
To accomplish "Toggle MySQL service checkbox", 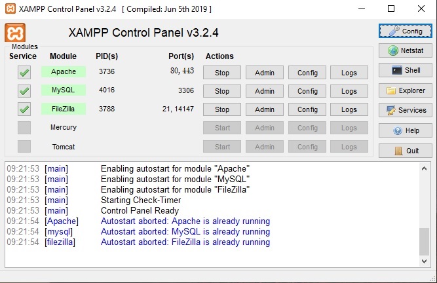I will 24,91.
